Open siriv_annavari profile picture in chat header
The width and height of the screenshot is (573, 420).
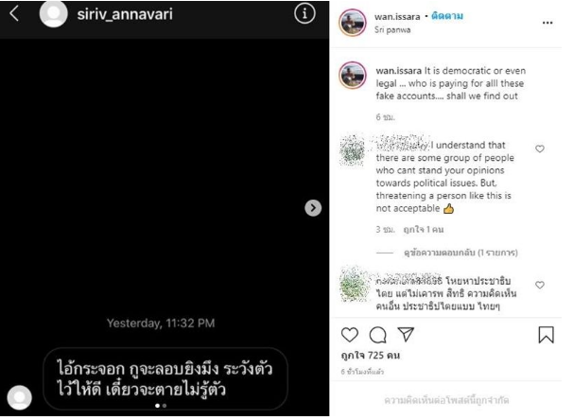tap(53, 13)
